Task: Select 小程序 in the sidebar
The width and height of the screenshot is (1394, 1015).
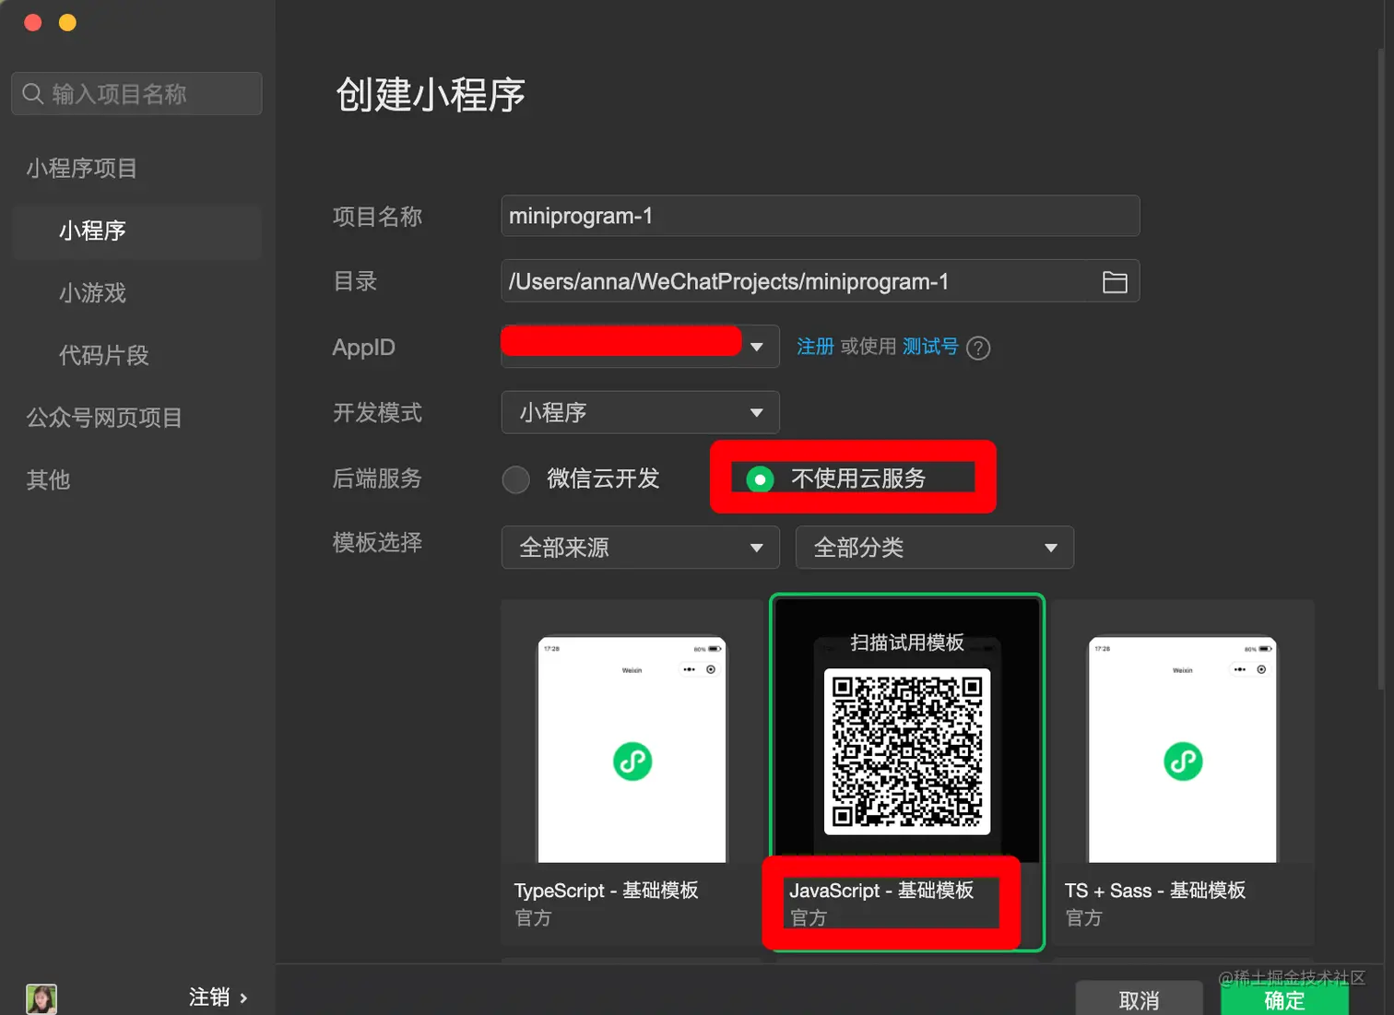Action: (x=137, y=230)
